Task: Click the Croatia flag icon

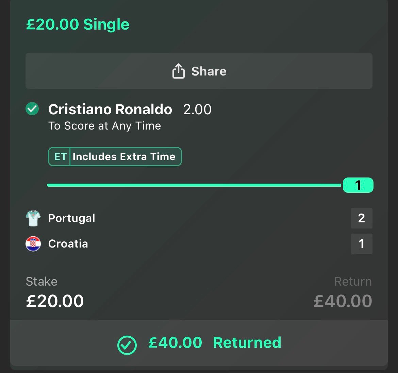Action: point(33,243)
